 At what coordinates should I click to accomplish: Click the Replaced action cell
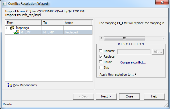(78, 32)
